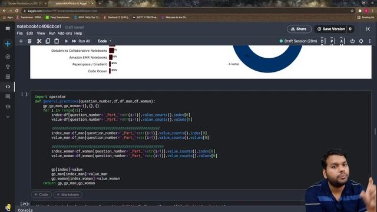Screen dimensions: 377x212
Task: Open the Apps bookmark shortcut
Action: tap(8, 17)
